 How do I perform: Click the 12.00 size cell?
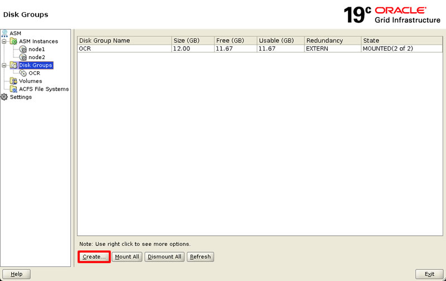pos(193,48)
